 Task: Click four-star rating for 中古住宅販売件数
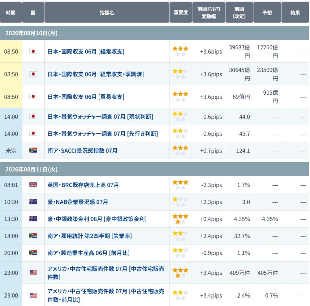180,273
